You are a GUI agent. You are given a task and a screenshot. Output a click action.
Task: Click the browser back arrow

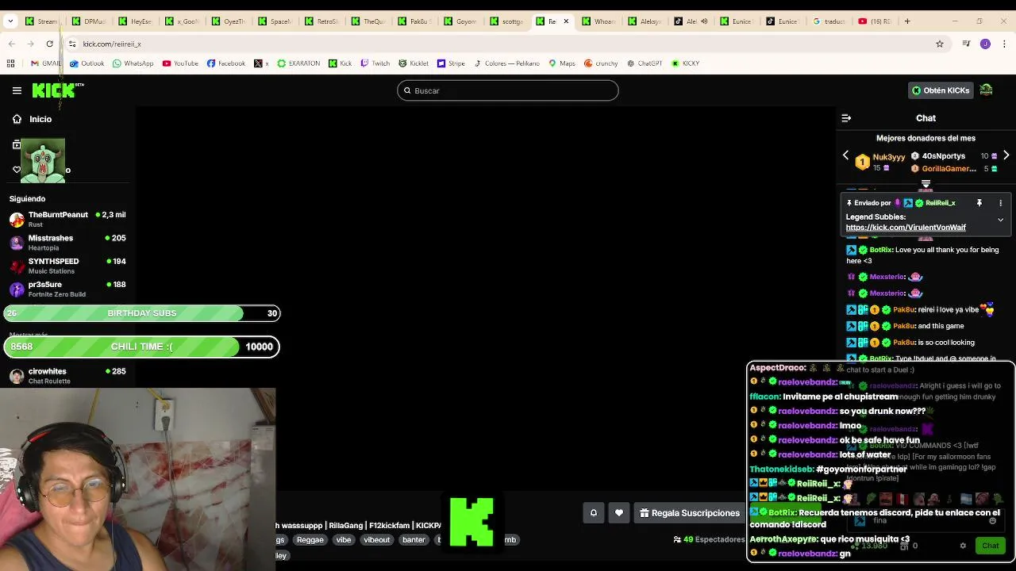coord(11,44)
